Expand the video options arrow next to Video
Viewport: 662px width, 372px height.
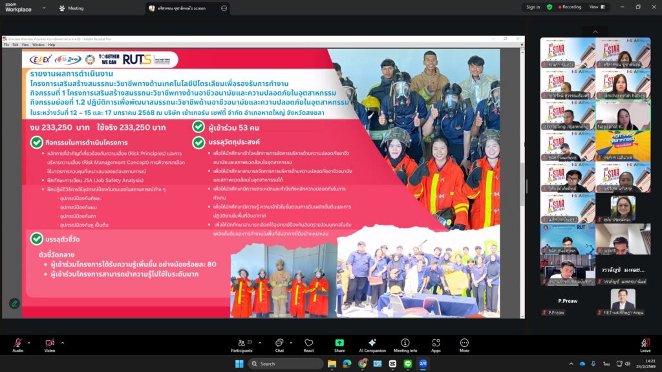point(61,343)
